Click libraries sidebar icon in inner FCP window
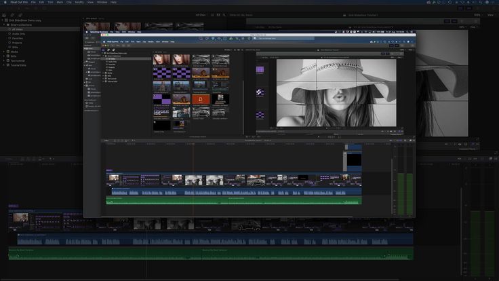 (104, 50)
